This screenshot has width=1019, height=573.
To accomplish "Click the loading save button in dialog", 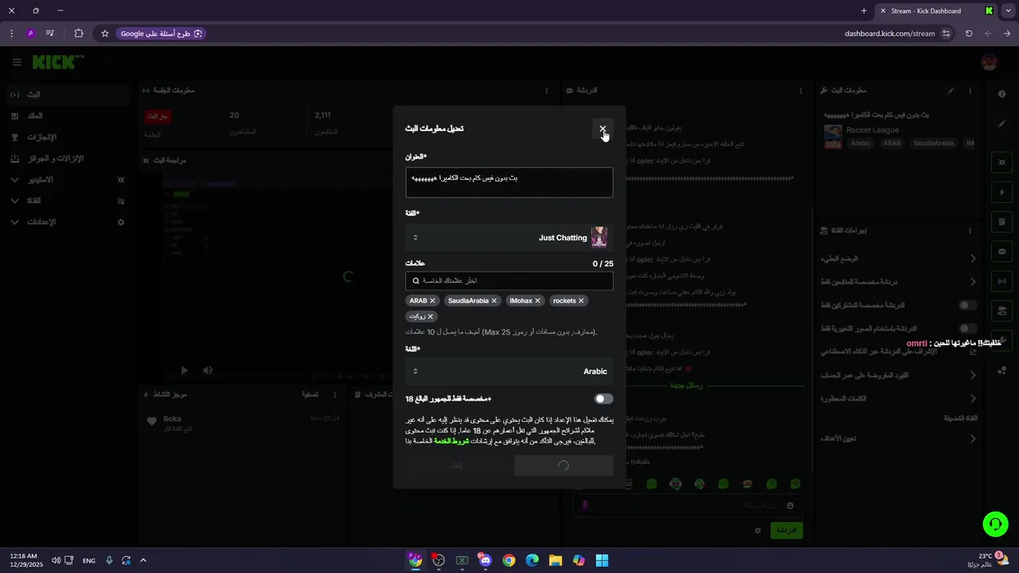I will pyautogui.click(x=564, y=466).
